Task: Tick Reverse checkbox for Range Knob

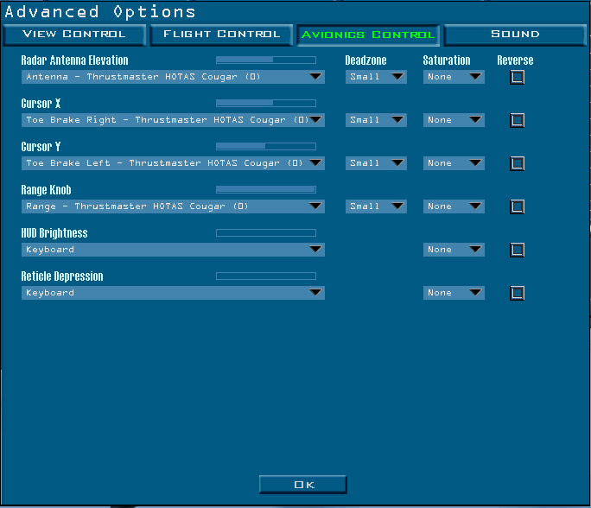Action: click(517, 206)
